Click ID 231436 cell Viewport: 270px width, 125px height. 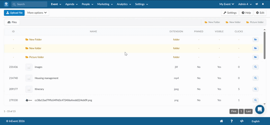13,67
